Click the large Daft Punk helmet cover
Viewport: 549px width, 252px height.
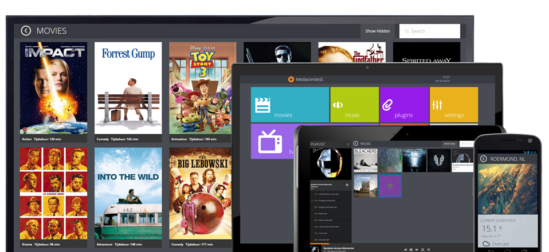click(x=331, y=163)
